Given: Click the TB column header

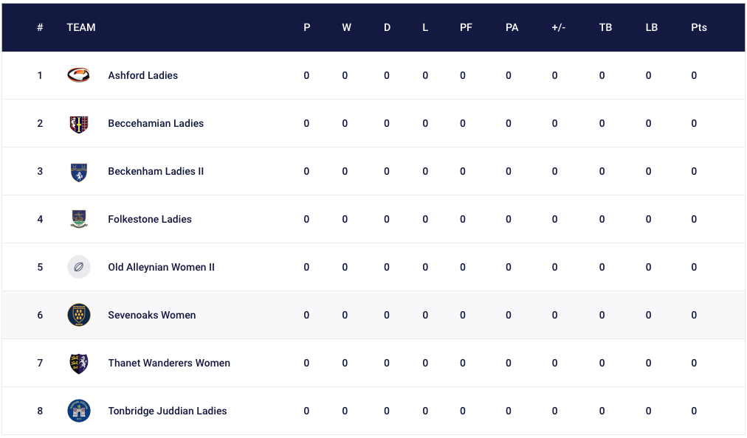Looking at the screenshot, I should [x=605, y=27].
